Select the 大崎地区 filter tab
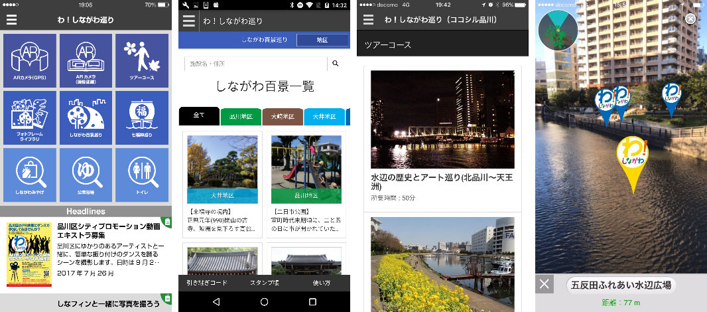 click(283, 116)
